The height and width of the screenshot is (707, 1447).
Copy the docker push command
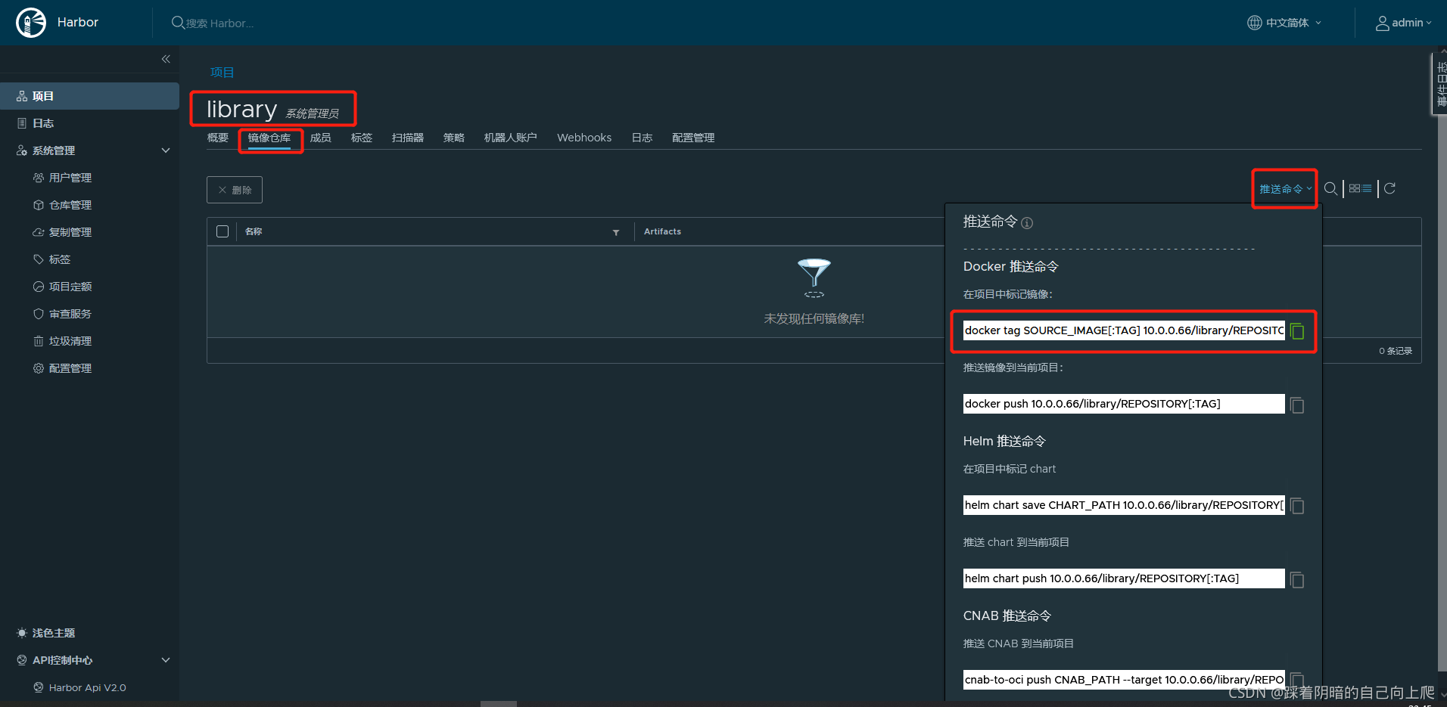[1297, 405]
